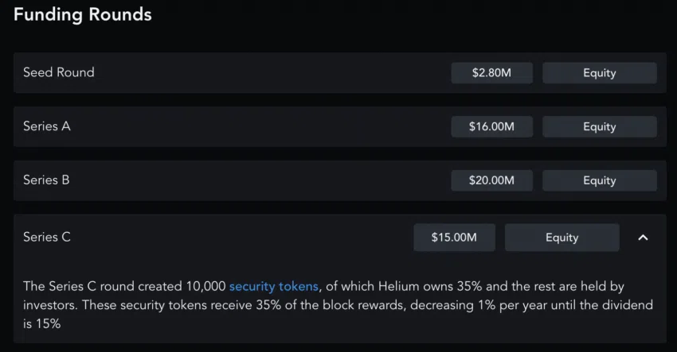Image resolution: width=677 pixels, height=352 pixels.
Task: Select the Series A Equity tag
Action: [x=599, y=126]
